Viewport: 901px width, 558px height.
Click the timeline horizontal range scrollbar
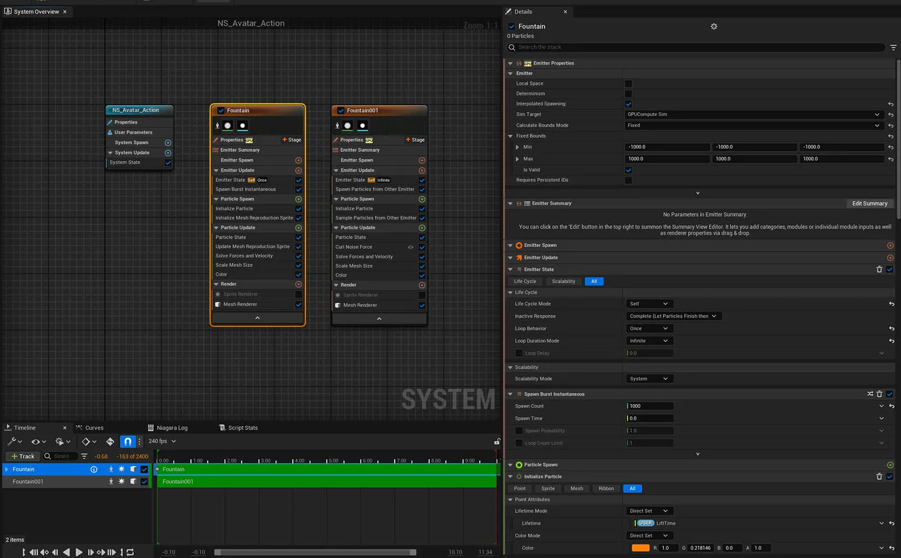[315, 552]
